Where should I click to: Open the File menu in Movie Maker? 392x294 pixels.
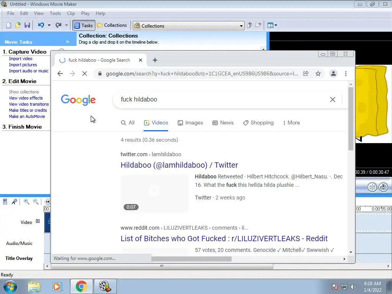[x=11, y=13]
